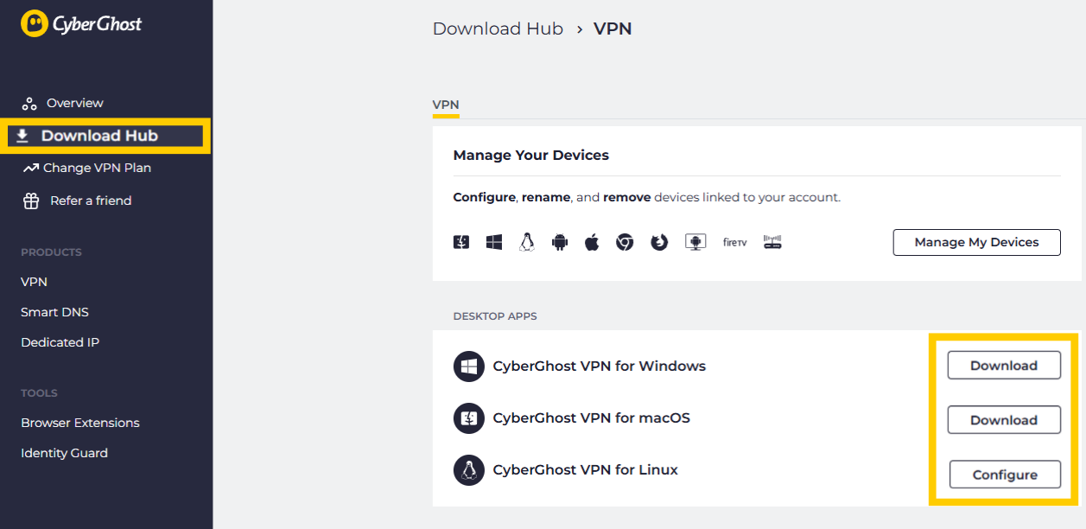Viewport: 1086px width, 529px height.
Task: Click the DESKTOP APPS section label
Action: point(495,316)
